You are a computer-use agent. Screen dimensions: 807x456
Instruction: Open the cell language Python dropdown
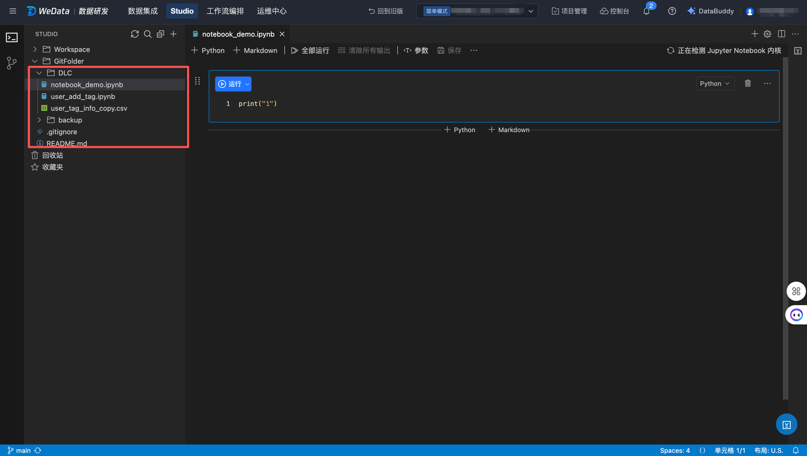[x=715, y=84]
